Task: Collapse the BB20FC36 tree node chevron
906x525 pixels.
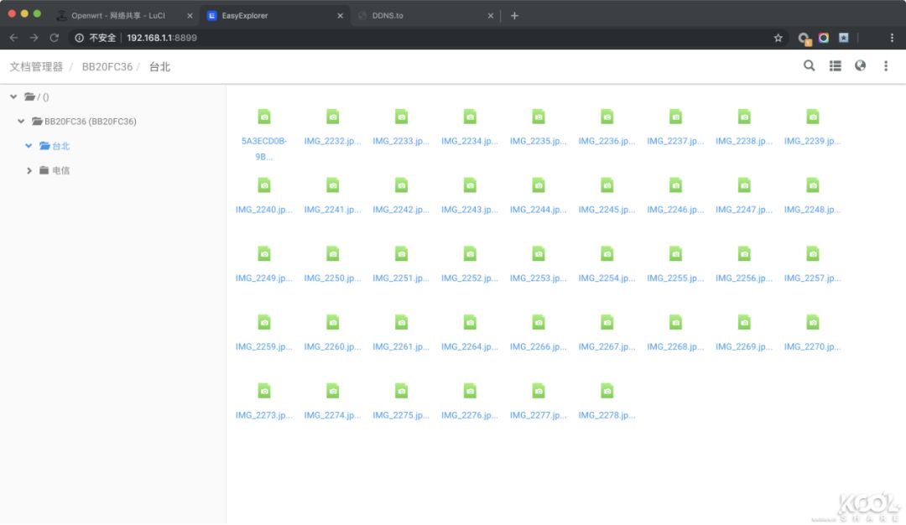Action: tap(21, 122)
